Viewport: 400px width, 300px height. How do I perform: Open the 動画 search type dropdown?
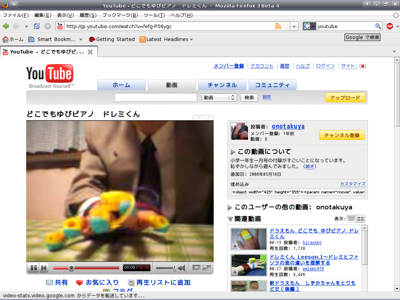tap(220, 97)
